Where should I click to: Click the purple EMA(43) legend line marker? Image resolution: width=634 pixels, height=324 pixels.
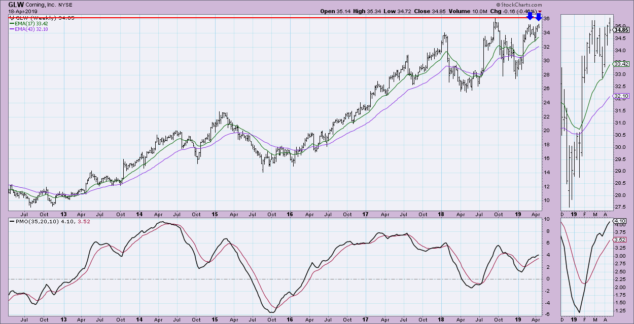[x=12, y=29]
